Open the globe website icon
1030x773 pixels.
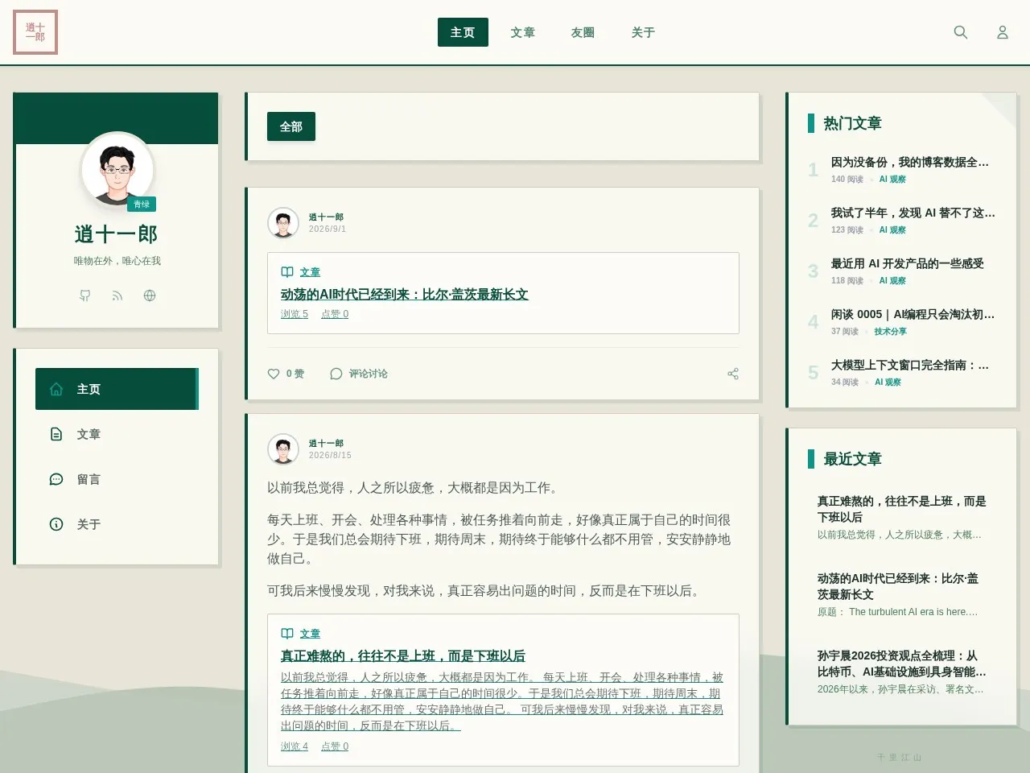tap(150, 296)
